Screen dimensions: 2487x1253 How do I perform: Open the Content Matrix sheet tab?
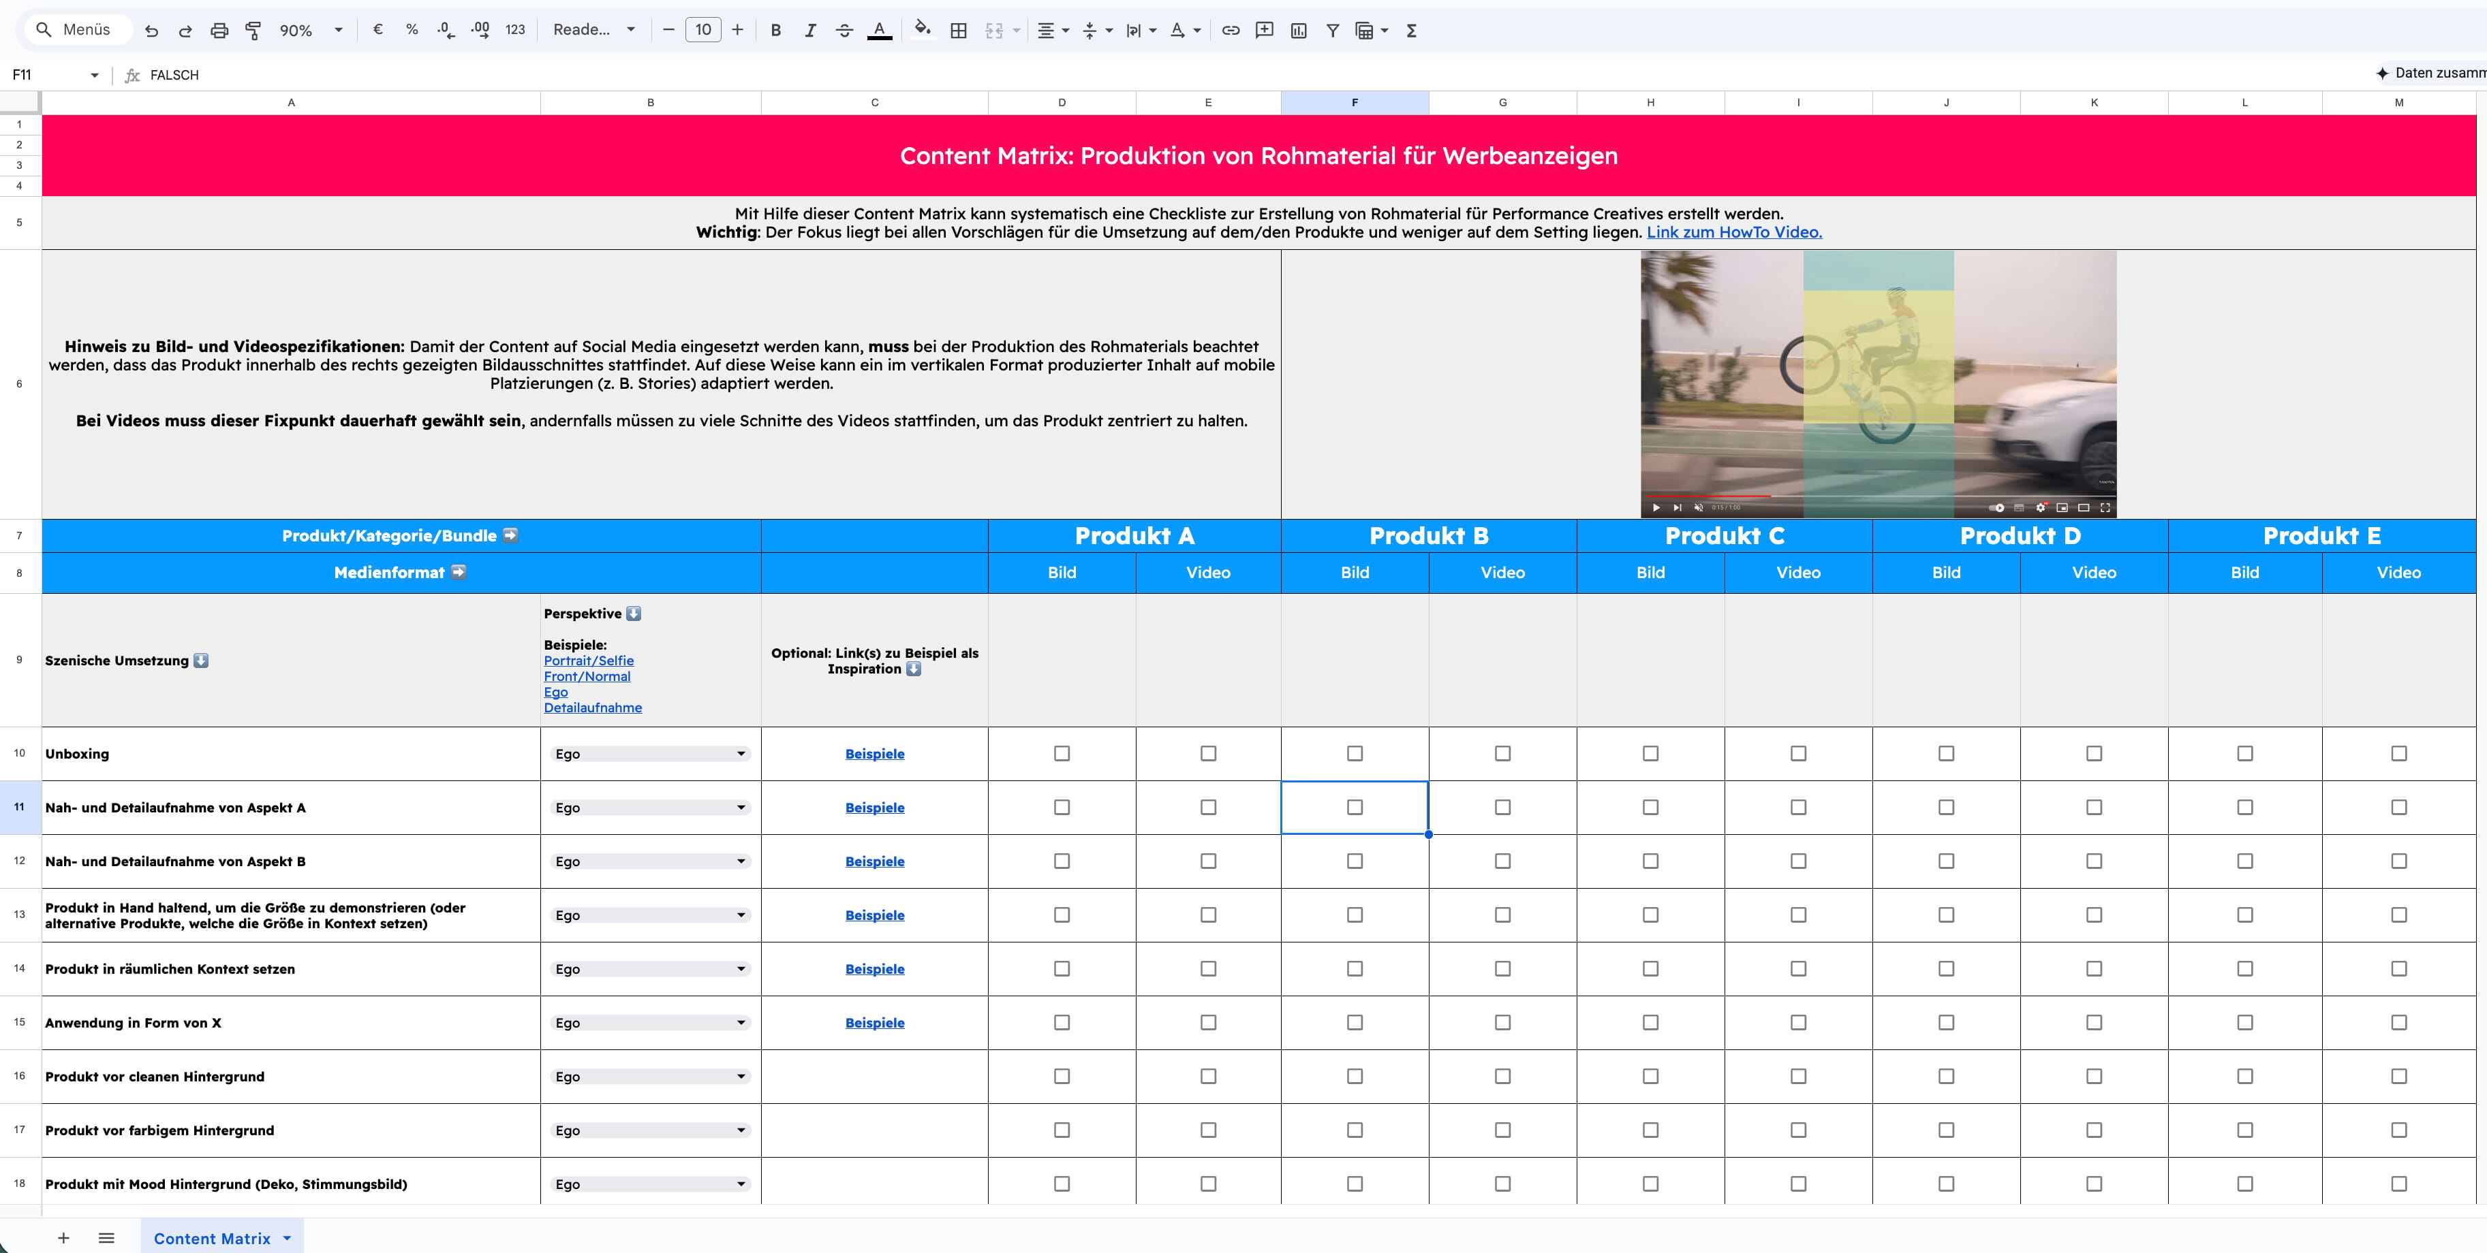(211, 1239)
